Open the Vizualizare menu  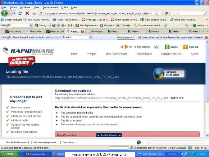25,8
